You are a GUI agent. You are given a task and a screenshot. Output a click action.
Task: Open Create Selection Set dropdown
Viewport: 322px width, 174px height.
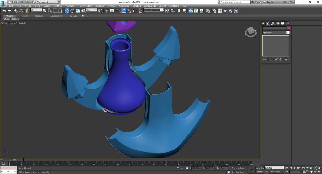(x=153, y=10)
